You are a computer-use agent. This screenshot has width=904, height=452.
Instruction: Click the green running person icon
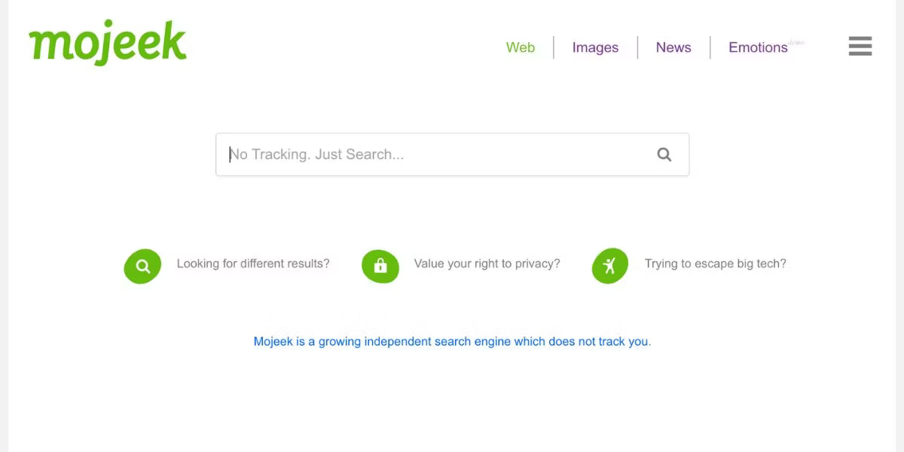pos(609,265)
